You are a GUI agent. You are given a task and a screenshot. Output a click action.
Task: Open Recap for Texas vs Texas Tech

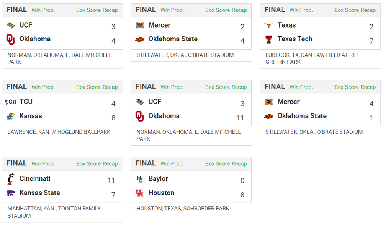tap(368, 10)
